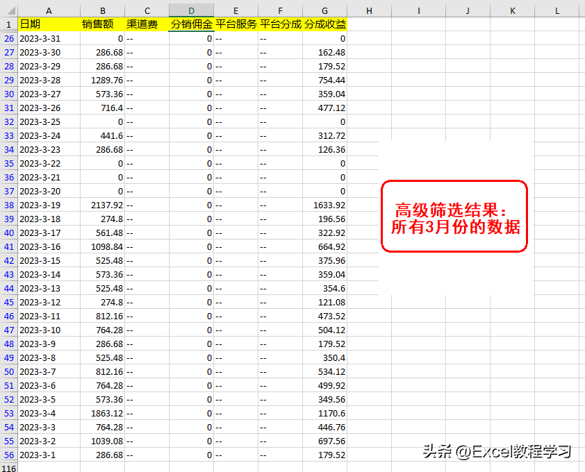
Task: Select sales value 1863.12
Action: (x=103, y=413)
